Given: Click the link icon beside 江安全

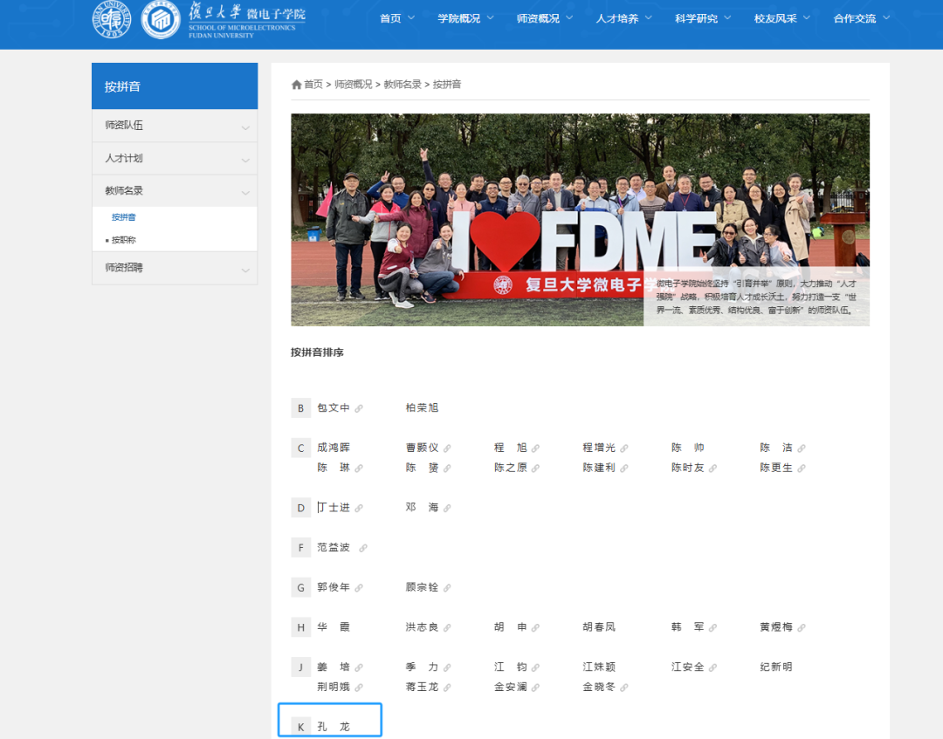Looking at the screenshot, I should (712, 667).
